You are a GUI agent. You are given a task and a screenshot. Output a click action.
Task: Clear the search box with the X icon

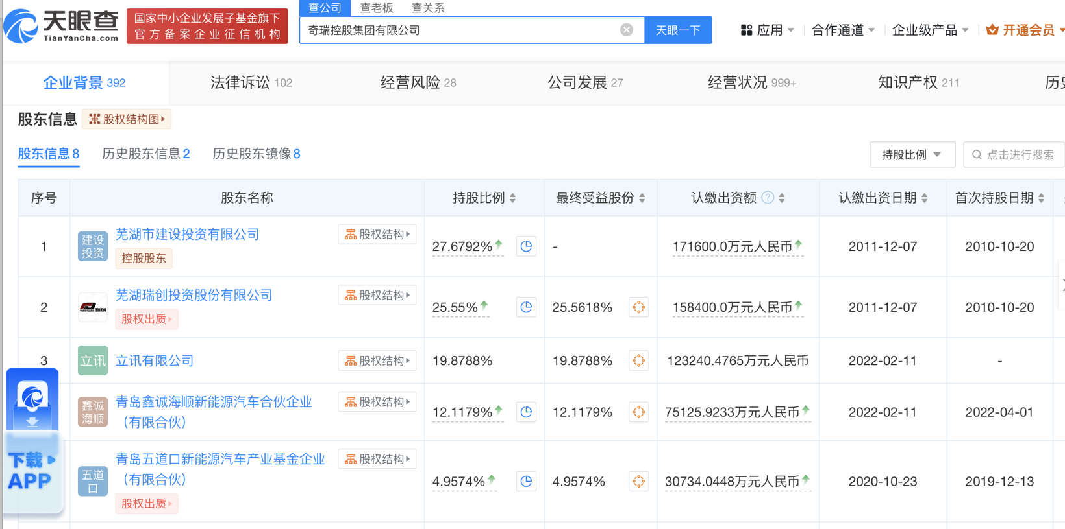click(627, 30)
